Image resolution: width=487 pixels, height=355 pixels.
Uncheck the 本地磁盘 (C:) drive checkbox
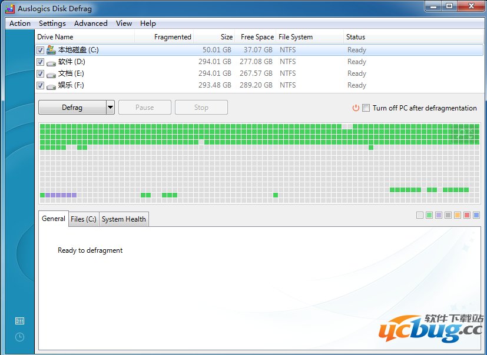[x=39, y=50]
